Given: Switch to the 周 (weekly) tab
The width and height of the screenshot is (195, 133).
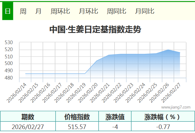Looking at the screenshot, I should pos(23,11).
